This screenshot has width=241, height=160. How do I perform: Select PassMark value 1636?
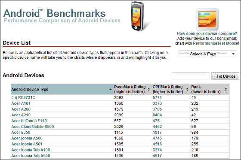click(x=119, y=156)
